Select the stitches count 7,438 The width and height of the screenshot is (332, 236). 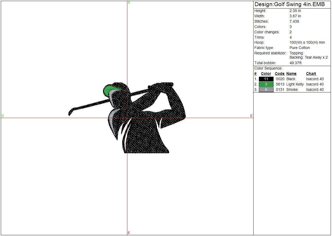coord(294,21)
